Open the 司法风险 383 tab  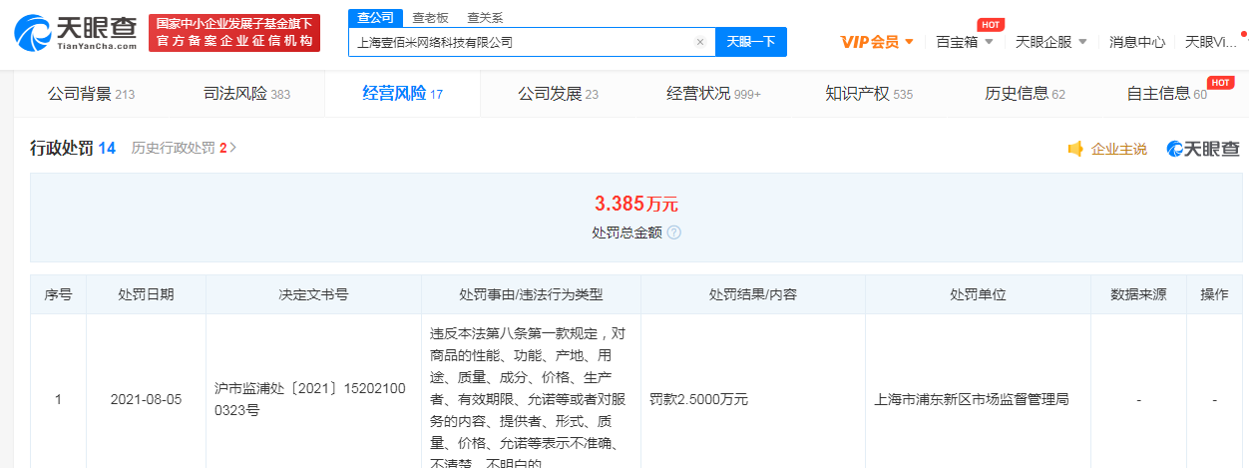tap(246, 94)
